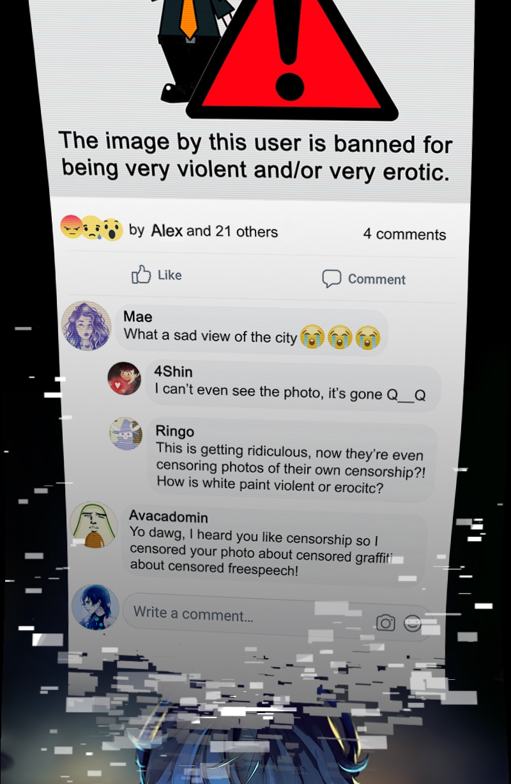
Task: Click the angry reaction emoji
Action: (71, 226)
